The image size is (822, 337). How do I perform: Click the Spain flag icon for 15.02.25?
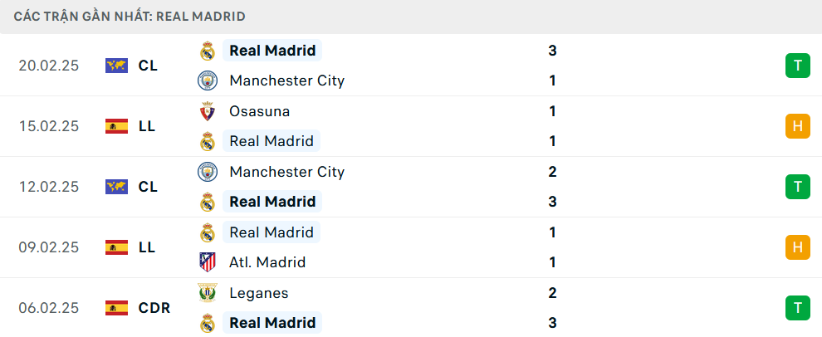click(116, 126)
